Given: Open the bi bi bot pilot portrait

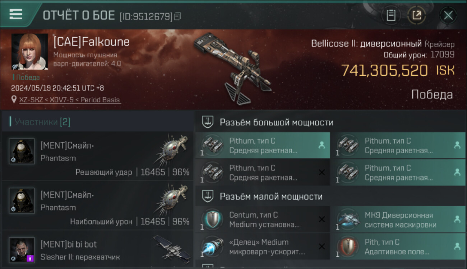Looking at the screenshot, I should (x=22, y=249).
